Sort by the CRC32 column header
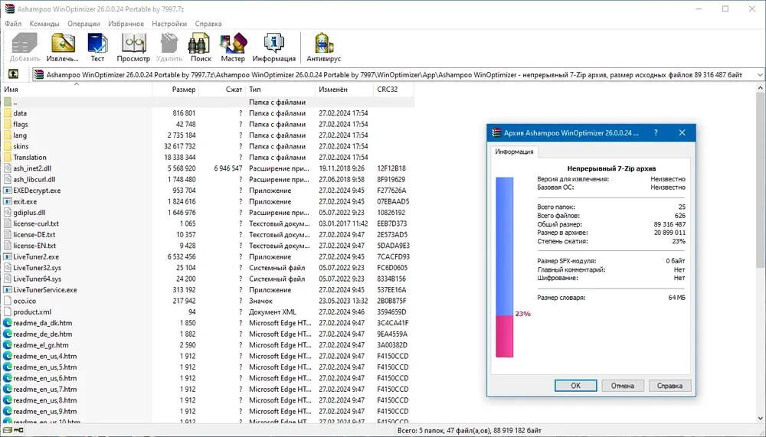Screen dimensions: 766x437 (x=394, y=90)
